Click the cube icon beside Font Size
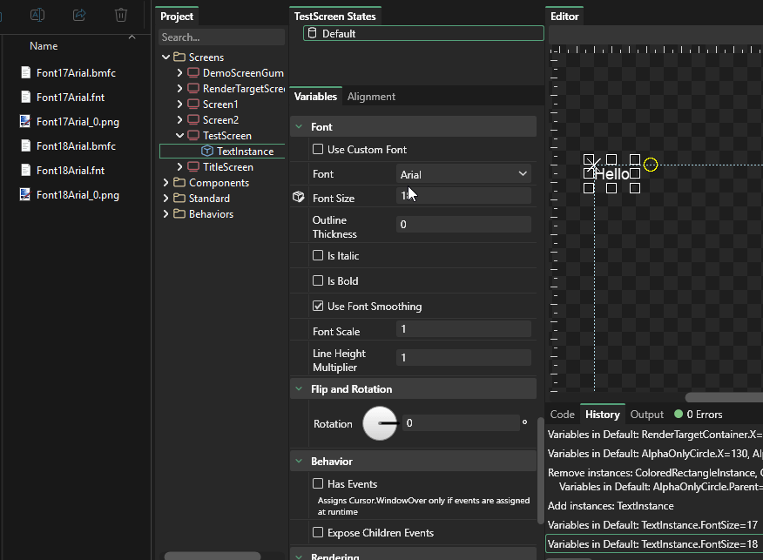The height and width of the screenshot is (560, 763). click(x=299, y=198)
